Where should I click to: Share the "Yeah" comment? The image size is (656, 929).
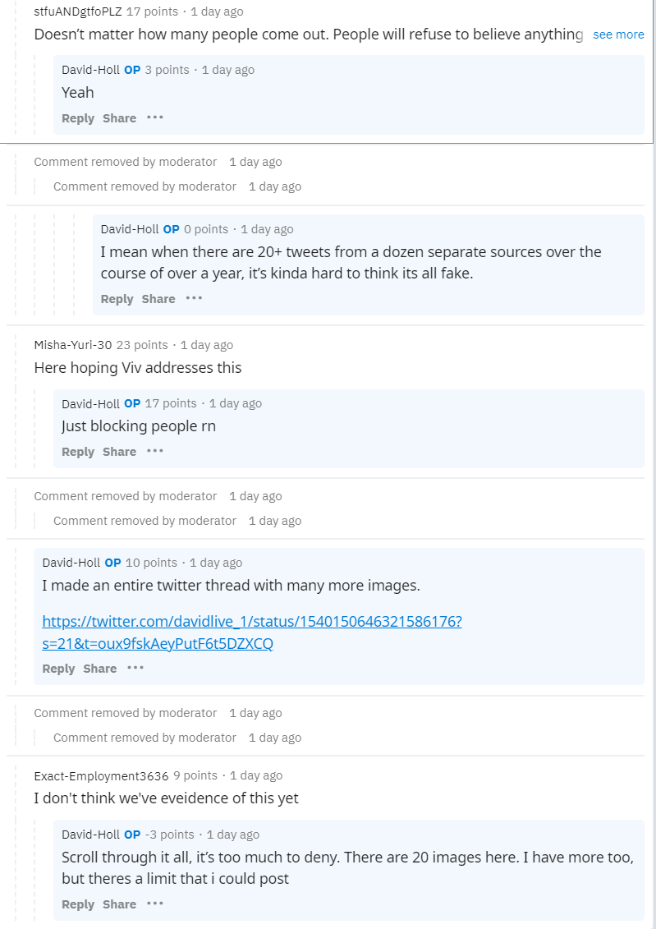120,118
